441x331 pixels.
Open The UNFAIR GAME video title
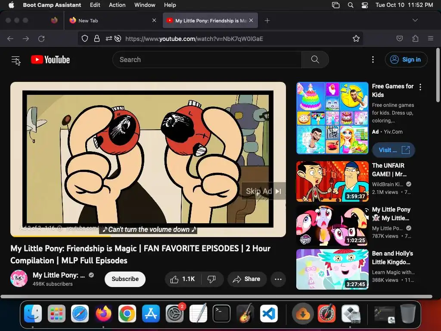[x=389, y=170]
